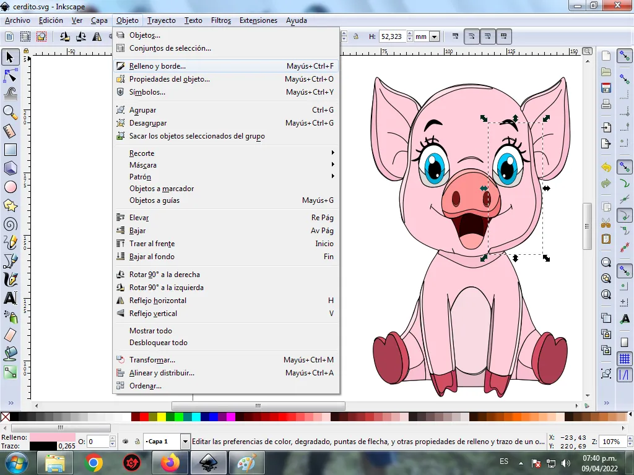This screenshot has width=634, height=475.
Task: Toggle the ruler guide lock icon
Action: [x=26, y=51]
